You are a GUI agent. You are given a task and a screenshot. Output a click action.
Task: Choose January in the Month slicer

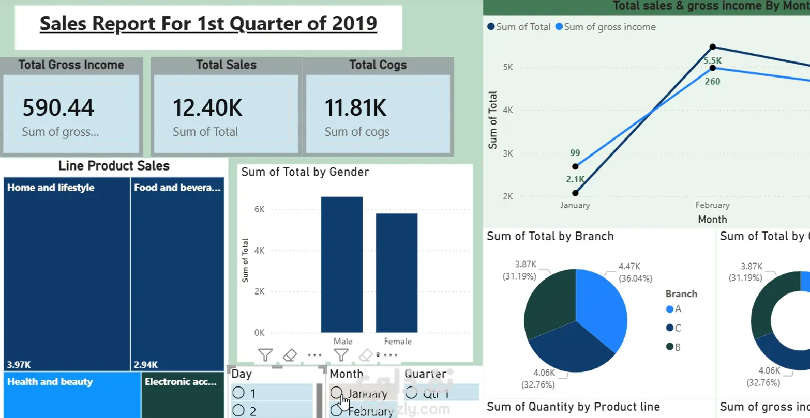pyautogui.click(x=364, y=393)
